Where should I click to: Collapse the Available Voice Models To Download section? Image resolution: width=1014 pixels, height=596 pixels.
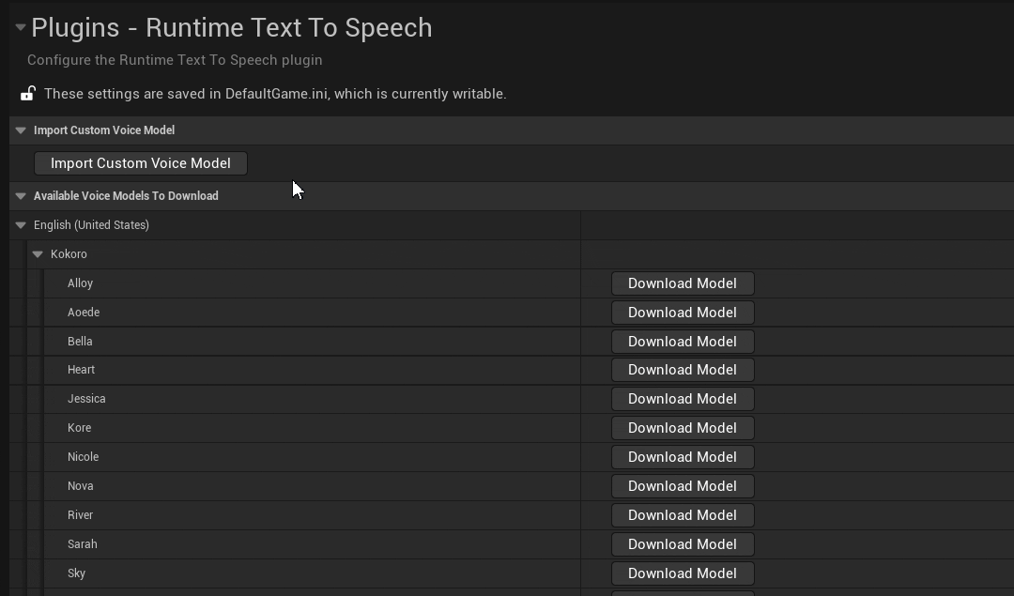pos(21,195)
